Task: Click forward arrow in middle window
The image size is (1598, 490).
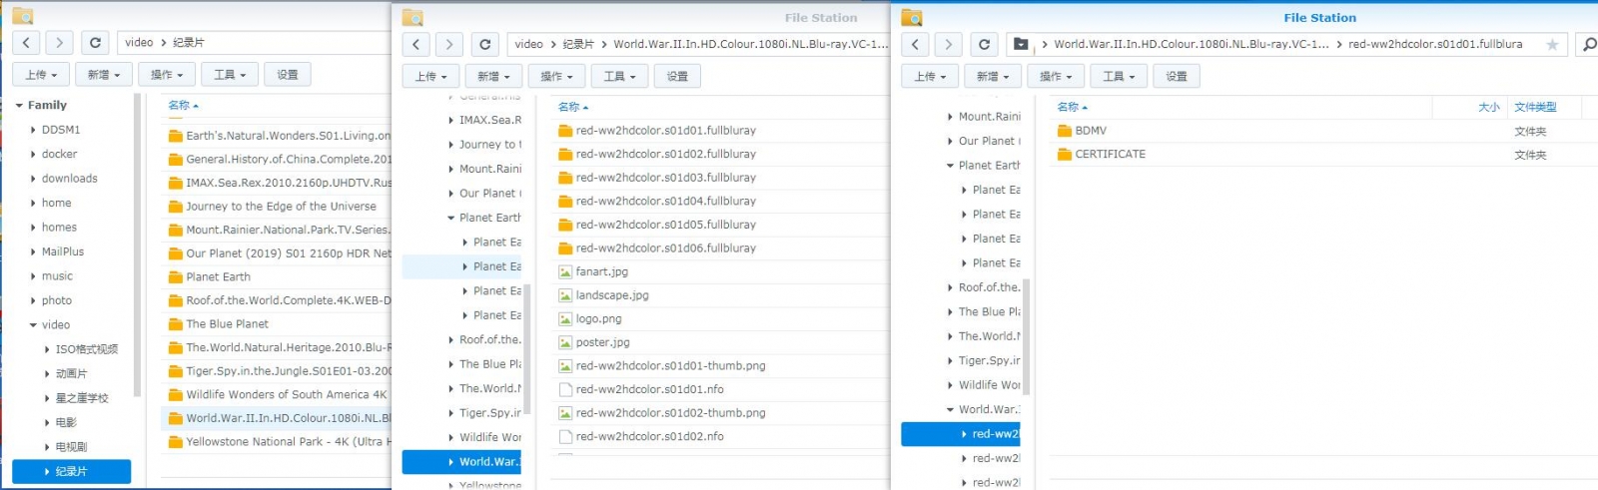Action: (449, 44)
